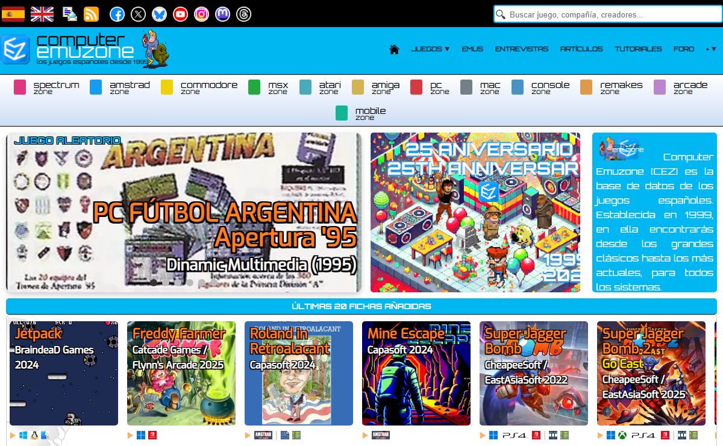Open PC Fútbol Argentina Apertura '95 banner

coord(184,212)
